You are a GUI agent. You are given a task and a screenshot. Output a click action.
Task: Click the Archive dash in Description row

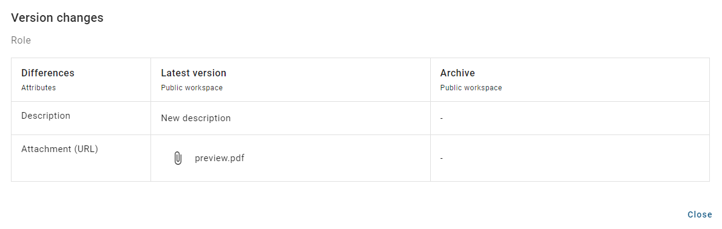tap(442, 119)
